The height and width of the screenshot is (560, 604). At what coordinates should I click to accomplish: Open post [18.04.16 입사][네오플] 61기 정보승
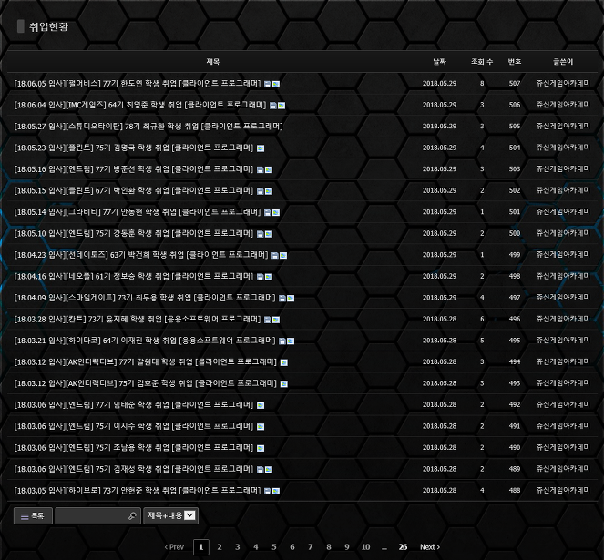[x=134, y=277]
